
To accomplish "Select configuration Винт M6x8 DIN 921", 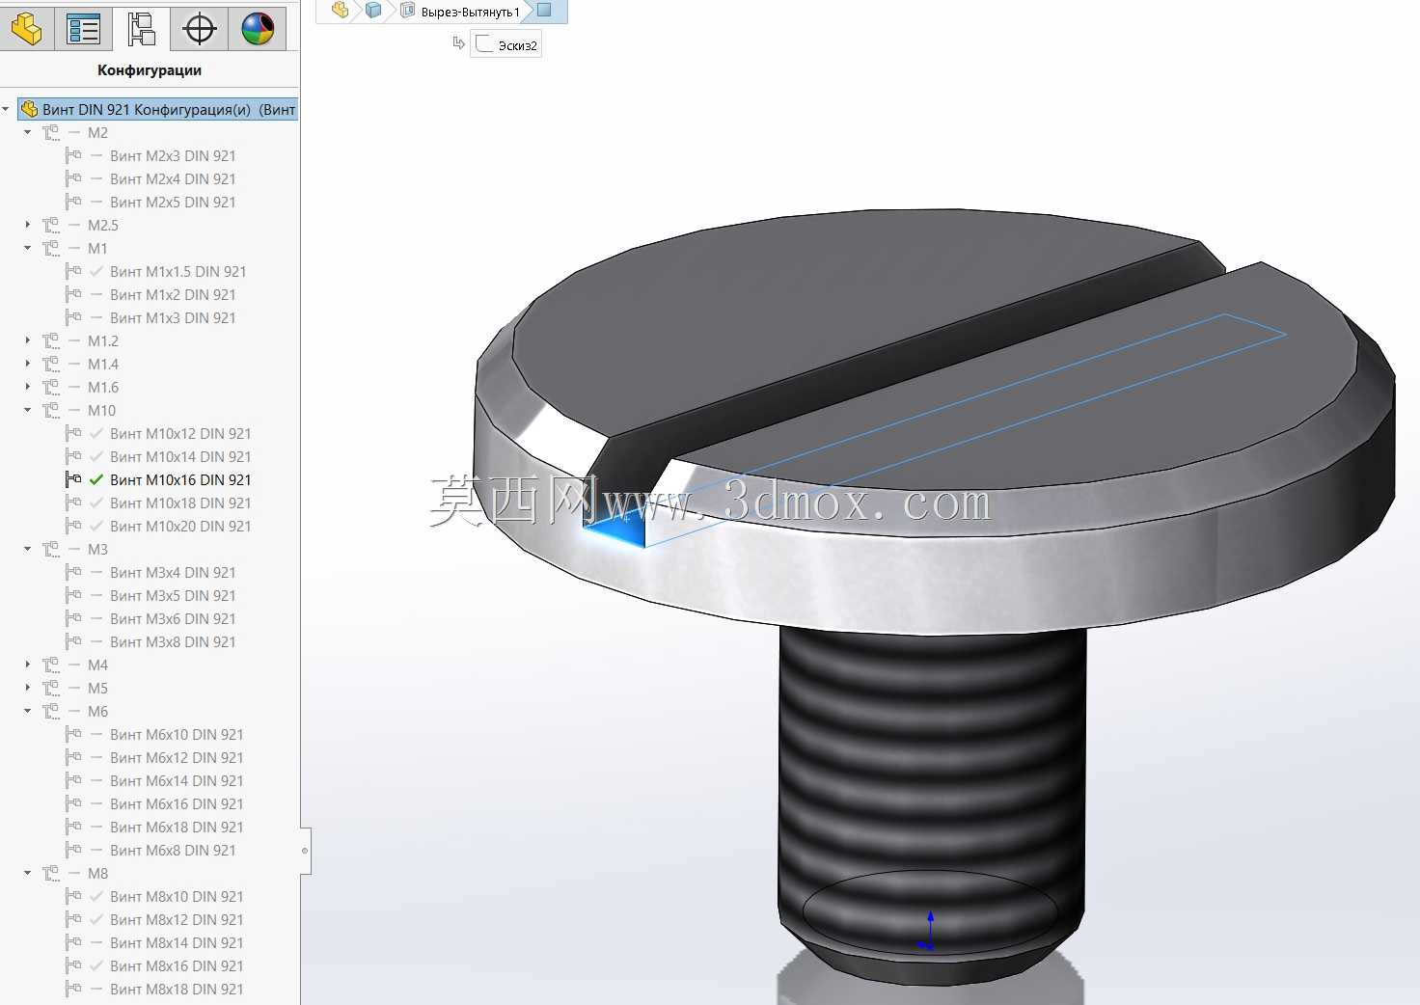I will click(173, 850).
